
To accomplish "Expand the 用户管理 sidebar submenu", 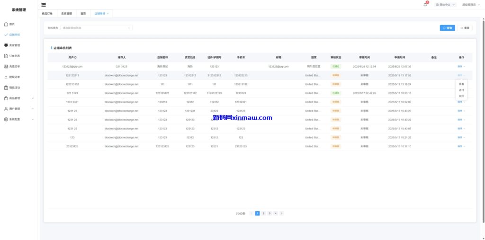I will pos(32,109).
